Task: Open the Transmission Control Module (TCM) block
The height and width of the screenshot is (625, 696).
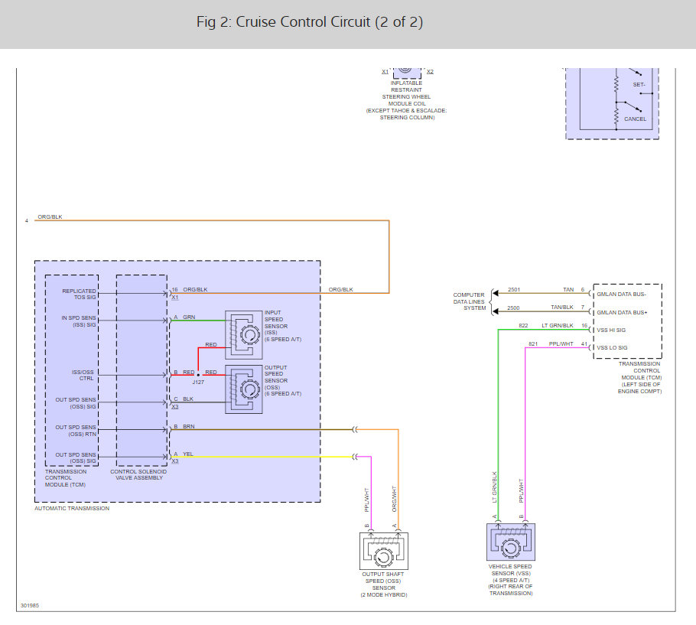Action: [x=70, y=367]
